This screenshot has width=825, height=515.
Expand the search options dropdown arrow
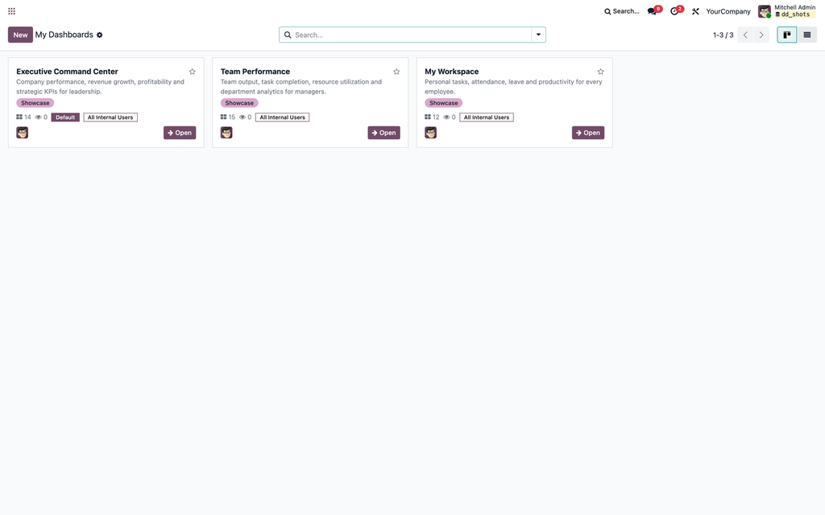tap(538, 35)
